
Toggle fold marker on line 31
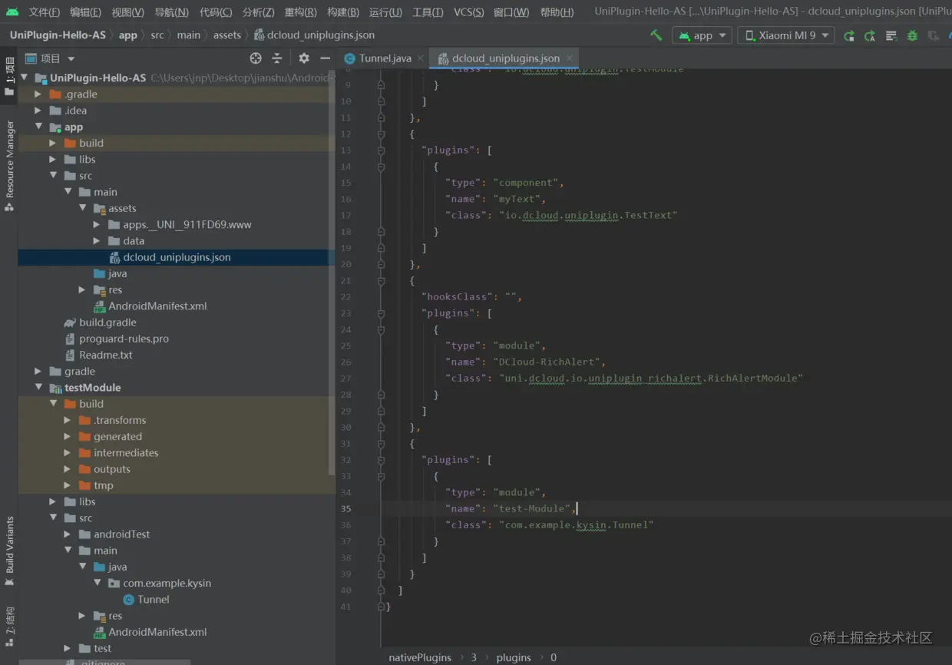pos(381,443)
